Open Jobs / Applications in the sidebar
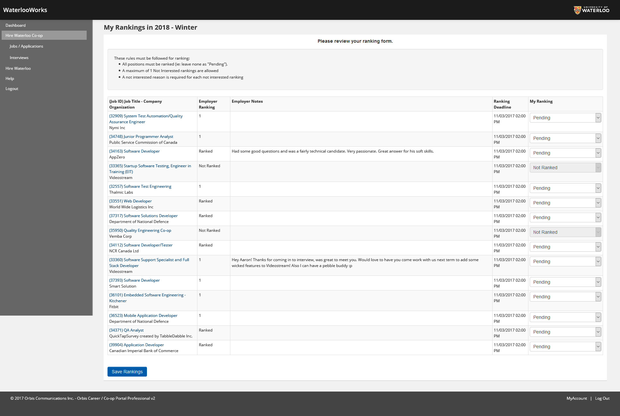Screen dimensions: 620x416 pos(26,46)
